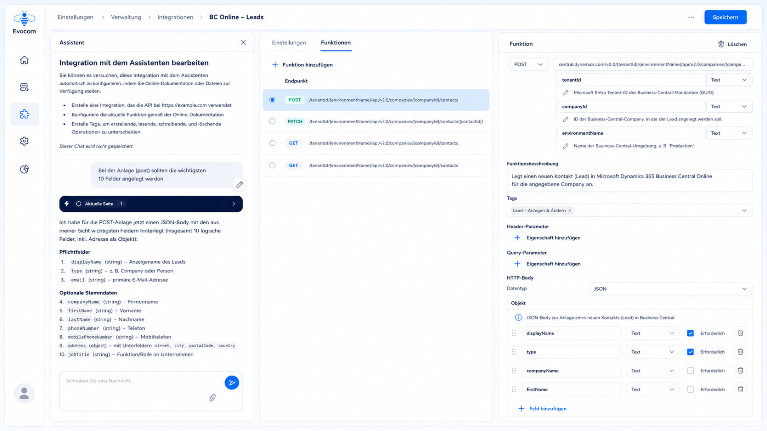Click the displayName field name input
This screenshot has width=767, height=431.
point(572,333)
